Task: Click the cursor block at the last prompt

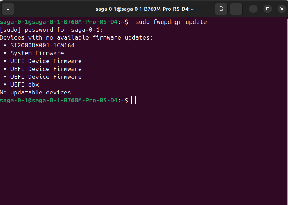Action: tap(134, 101)
